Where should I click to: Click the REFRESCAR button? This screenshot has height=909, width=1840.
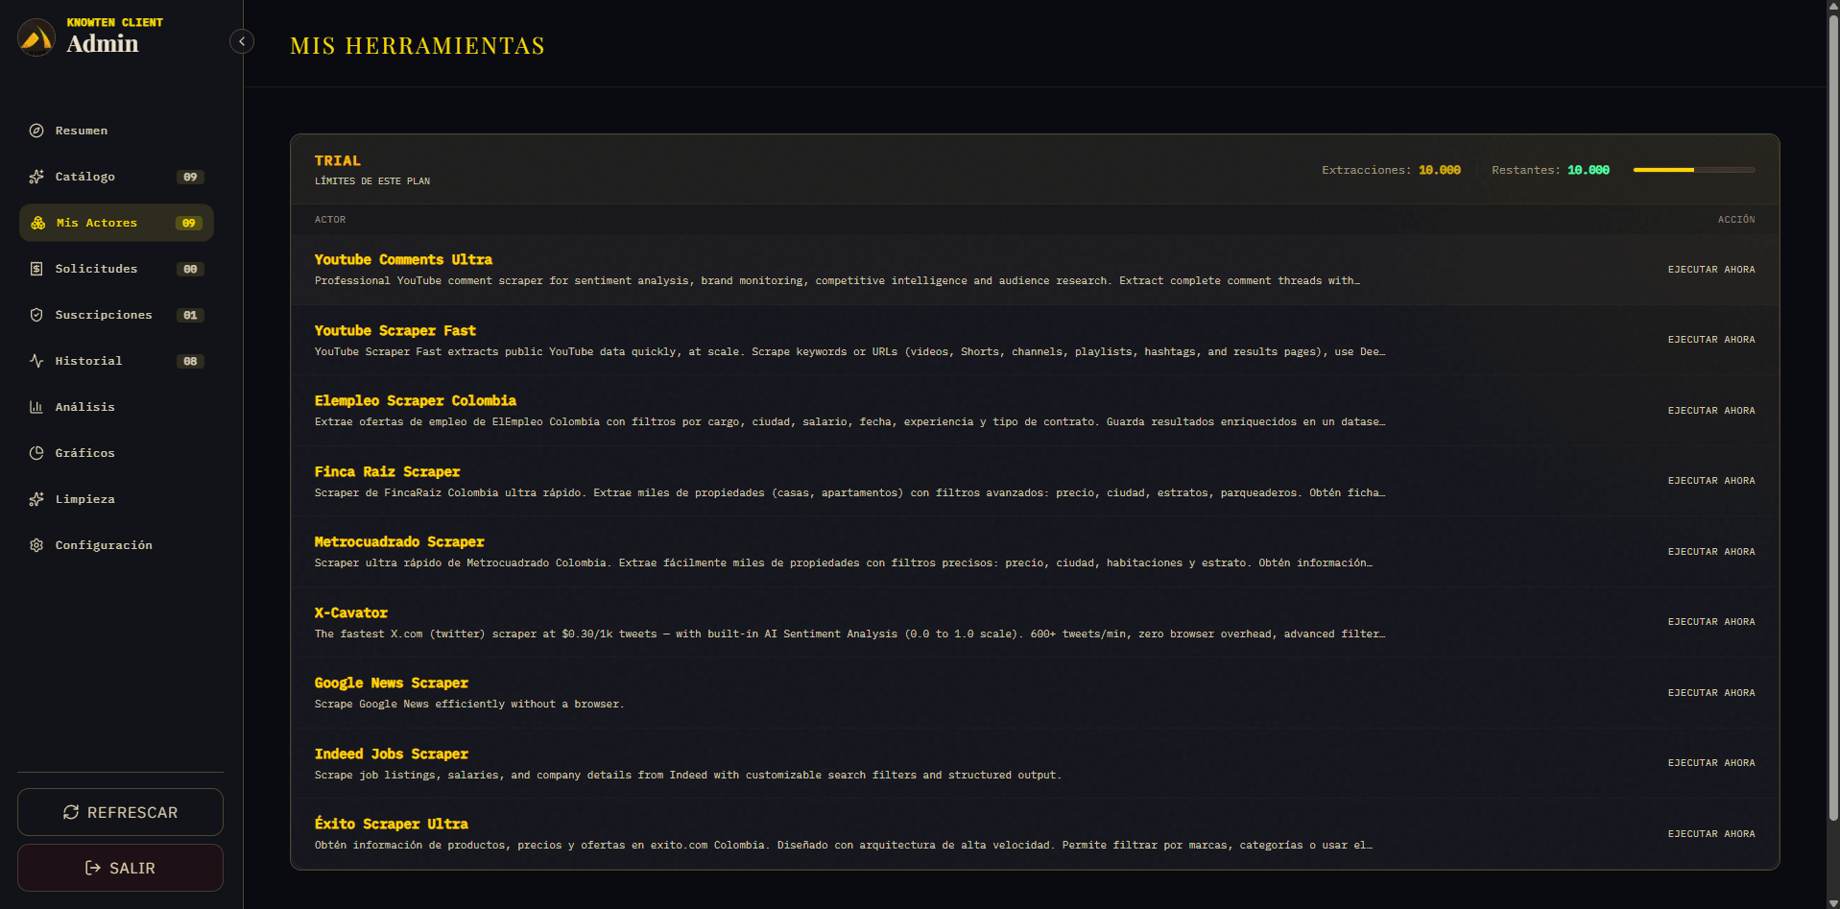click(120, 812)
